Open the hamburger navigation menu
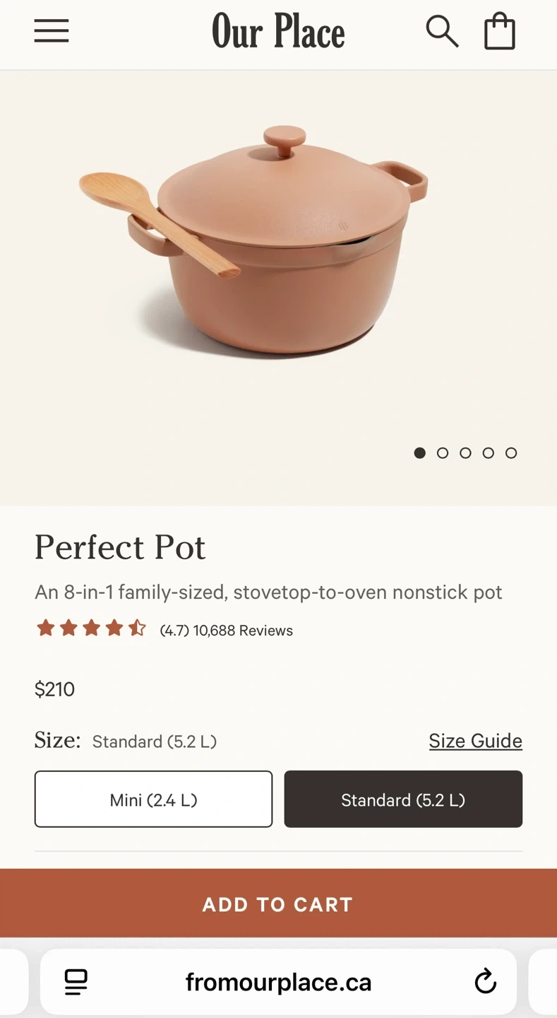Screen dimensions: 557x1018 point(52,31)
